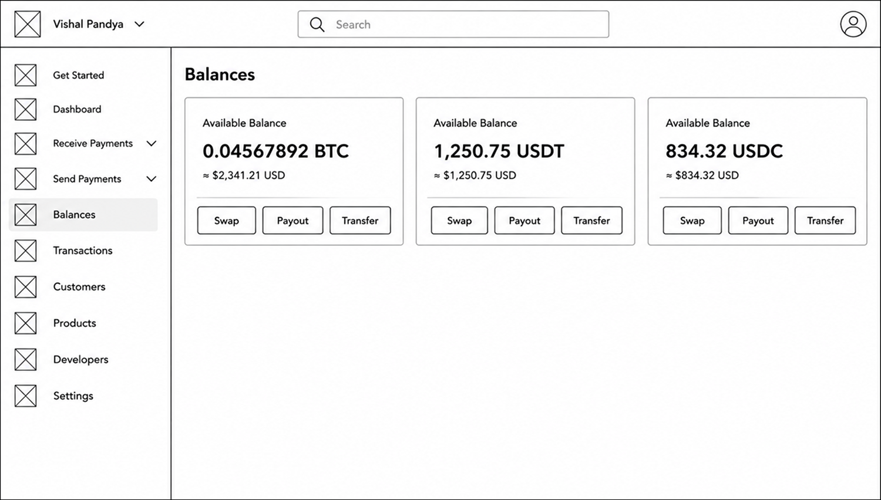The image size is (881, 500).
Task: Click the 0.04567892 BTC amount
Action: coord(275,151)
